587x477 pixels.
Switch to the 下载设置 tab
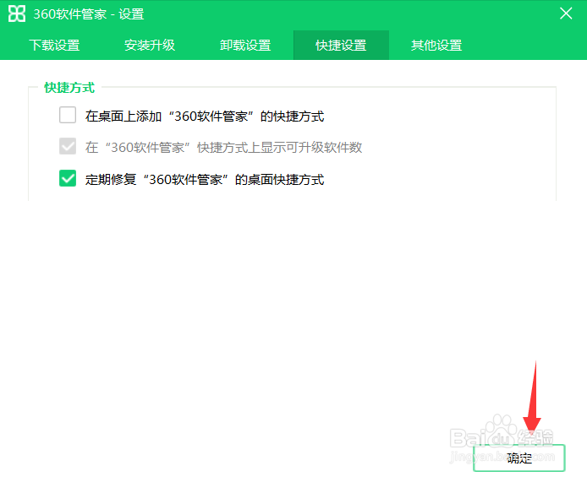[55, 46]
